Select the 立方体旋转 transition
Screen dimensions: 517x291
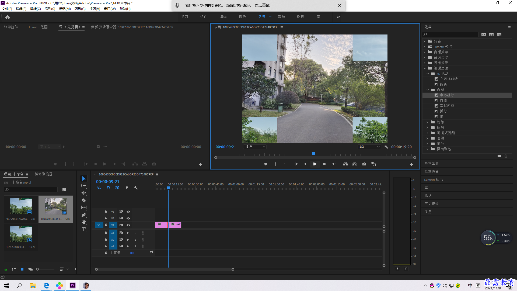point(449,79)
